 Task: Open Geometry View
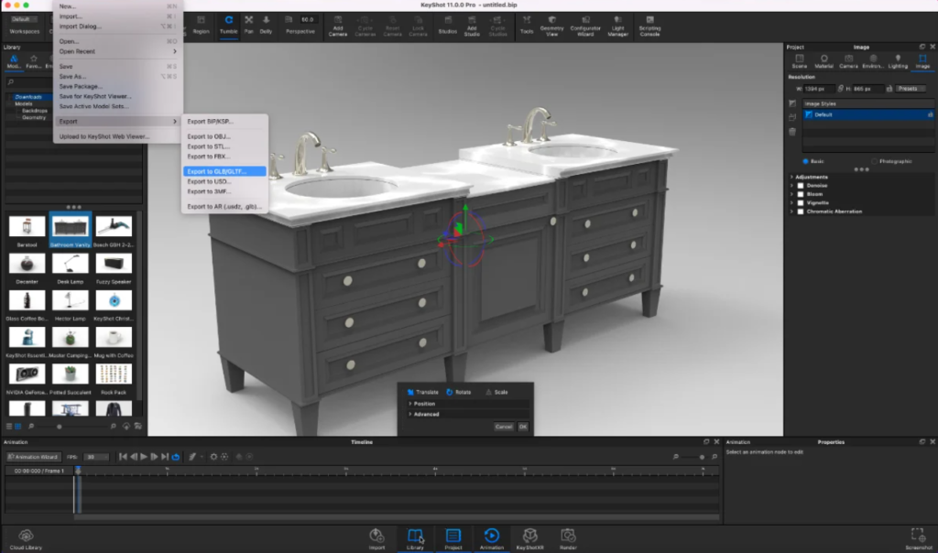point(551,26)
